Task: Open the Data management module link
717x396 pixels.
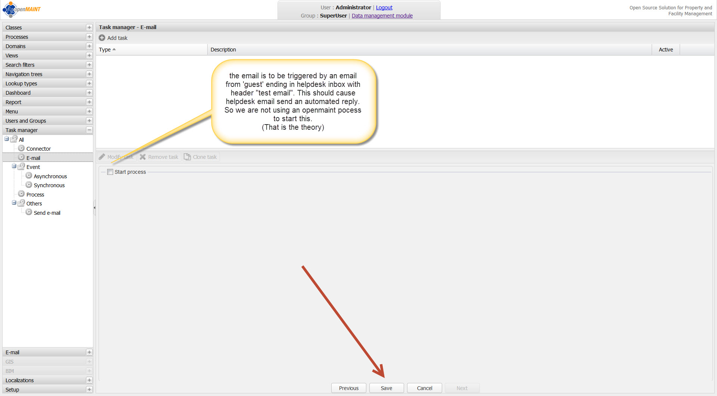Action: click(x=382, y=16)
